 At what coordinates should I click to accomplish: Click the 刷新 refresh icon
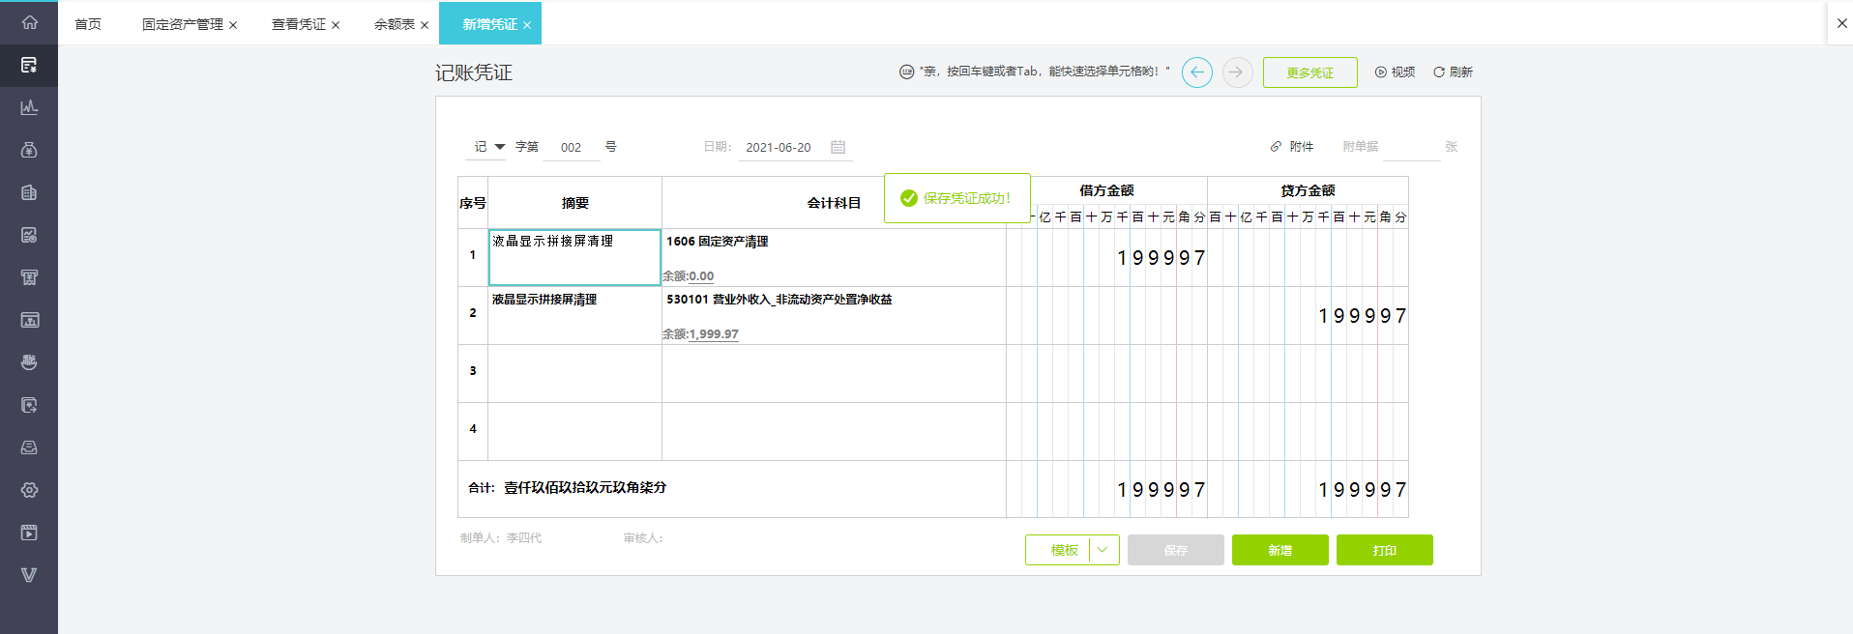(x=1439, y=72)
